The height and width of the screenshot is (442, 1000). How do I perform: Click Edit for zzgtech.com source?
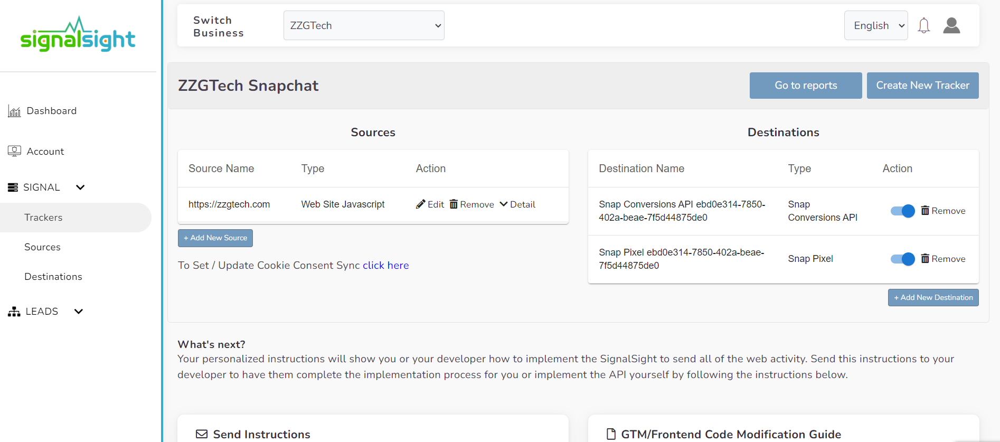(436, 204)
